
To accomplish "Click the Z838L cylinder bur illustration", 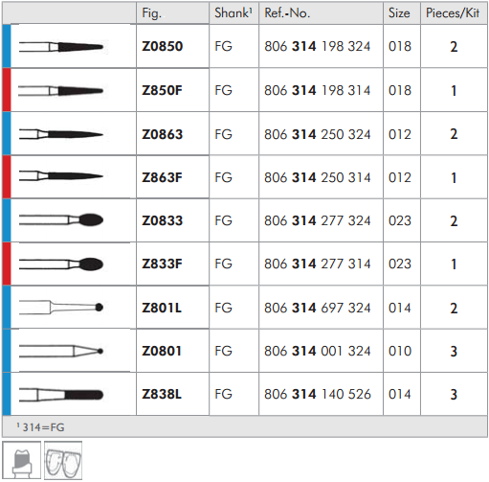I will pyautogui.click(x=61, y=395).
